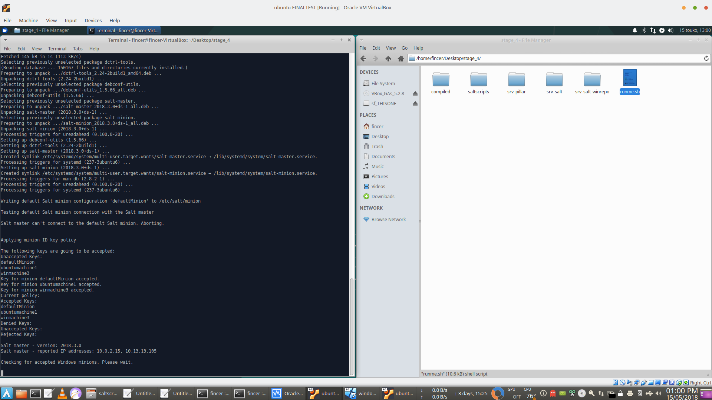Click the terminal vertical scrollbar
This screenshot has height=400, width=712.
pos(352,326)
